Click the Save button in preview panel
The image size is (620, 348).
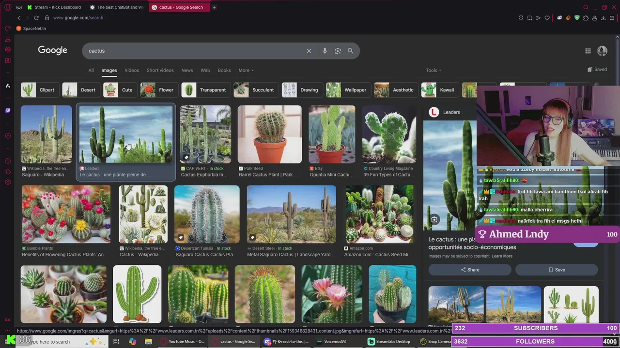tap(557, 270)
